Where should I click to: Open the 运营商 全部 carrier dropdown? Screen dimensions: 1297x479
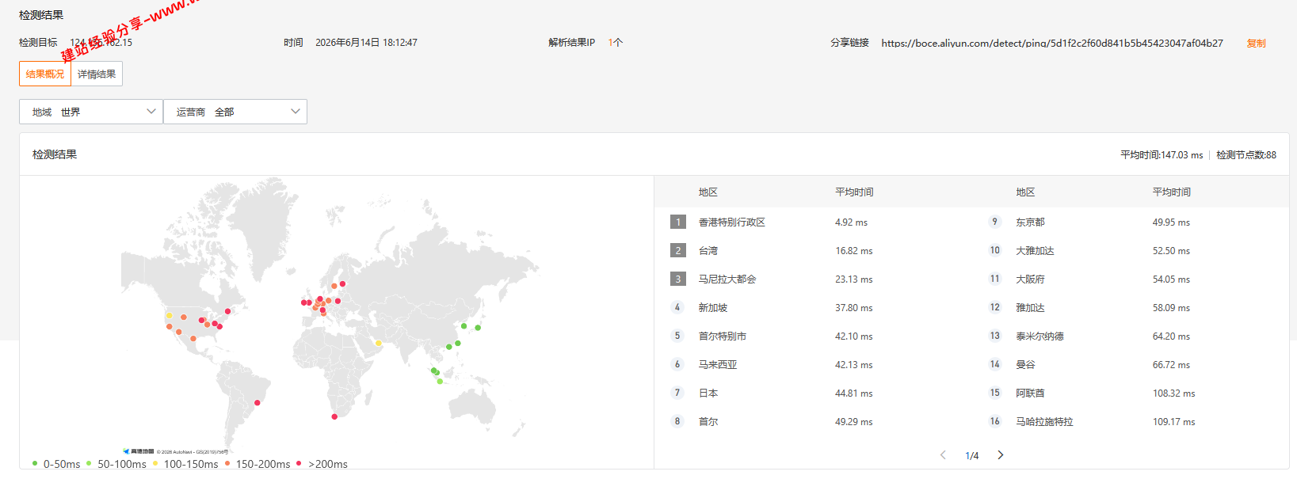coord(235,112)
